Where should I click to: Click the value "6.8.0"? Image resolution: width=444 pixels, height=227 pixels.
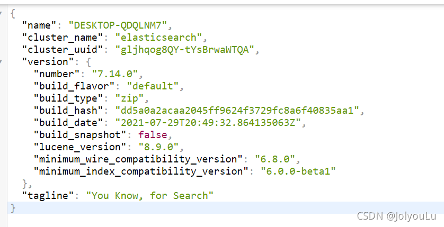[275, 159]
